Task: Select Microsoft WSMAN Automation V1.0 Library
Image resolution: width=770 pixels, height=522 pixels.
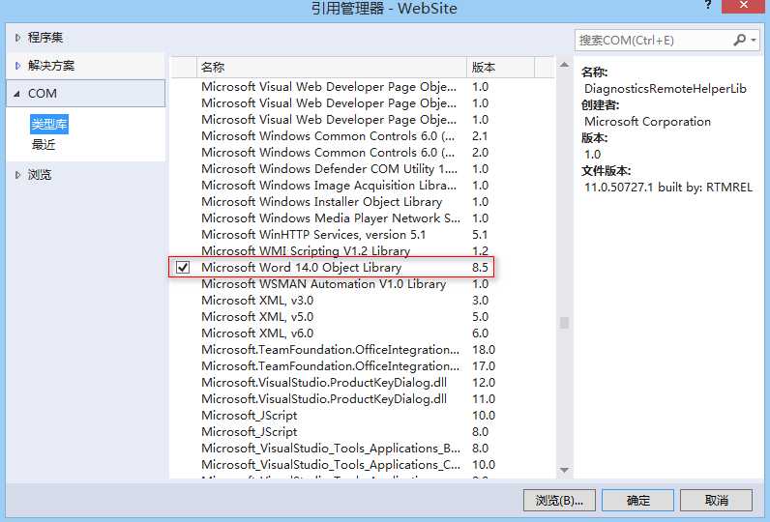Action: 363,284
